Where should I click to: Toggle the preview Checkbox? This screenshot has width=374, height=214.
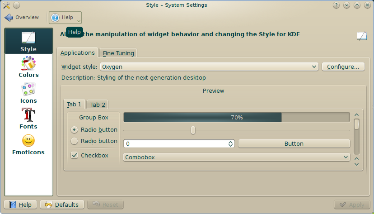pyautogui.click(x=75, y=155)
